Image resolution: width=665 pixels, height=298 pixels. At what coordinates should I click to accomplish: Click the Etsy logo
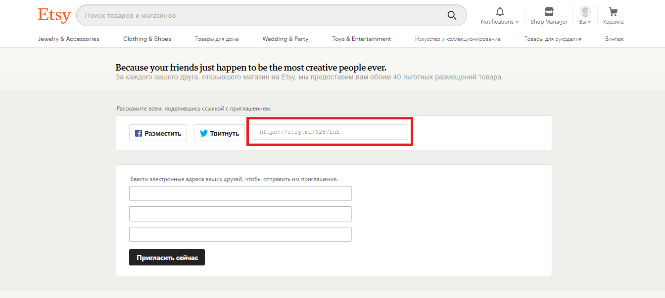[x=54, y=15]
